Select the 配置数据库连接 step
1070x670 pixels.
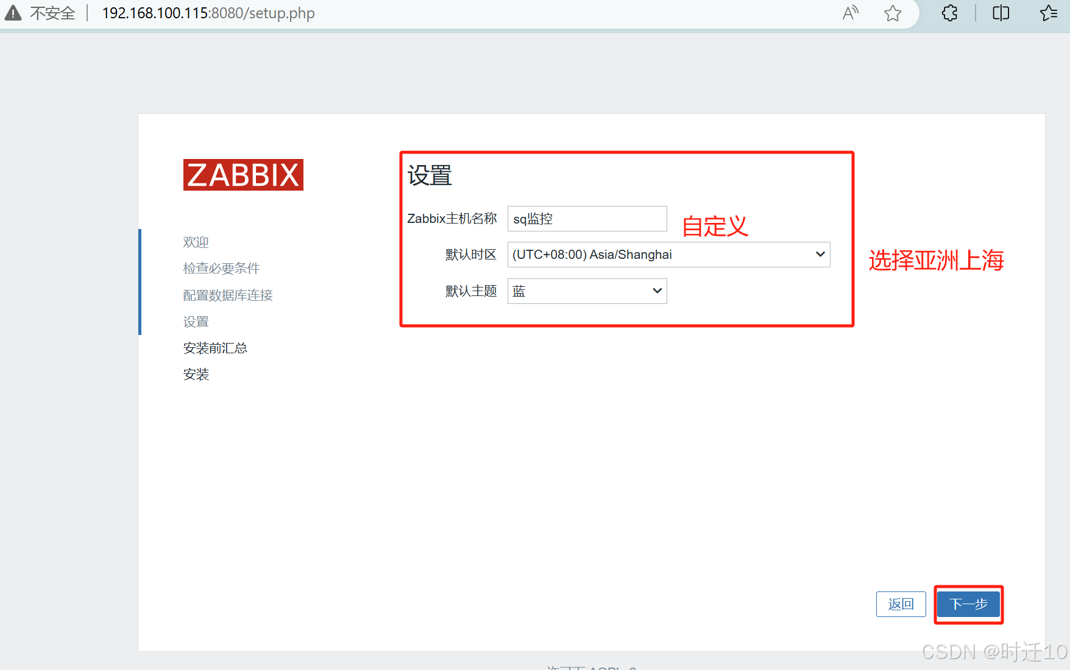click(x=228, y=295)
